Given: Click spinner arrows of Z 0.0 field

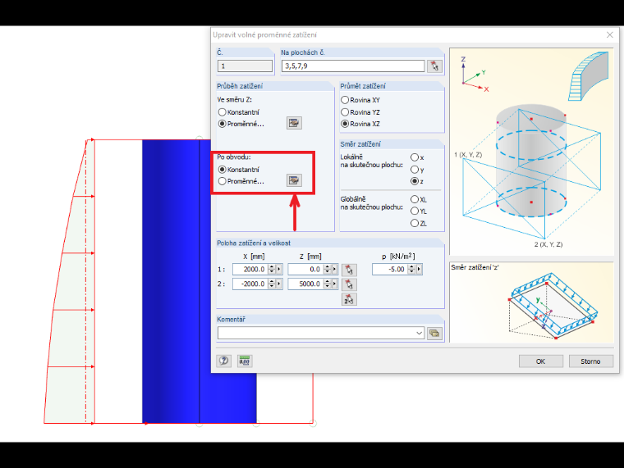Looking at the screenshot, I should coord(327,270).
